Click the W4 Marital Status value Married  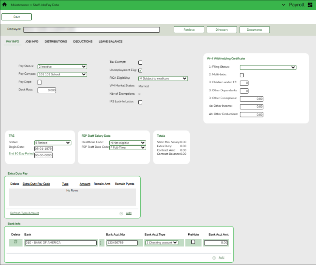coord(144,86)
